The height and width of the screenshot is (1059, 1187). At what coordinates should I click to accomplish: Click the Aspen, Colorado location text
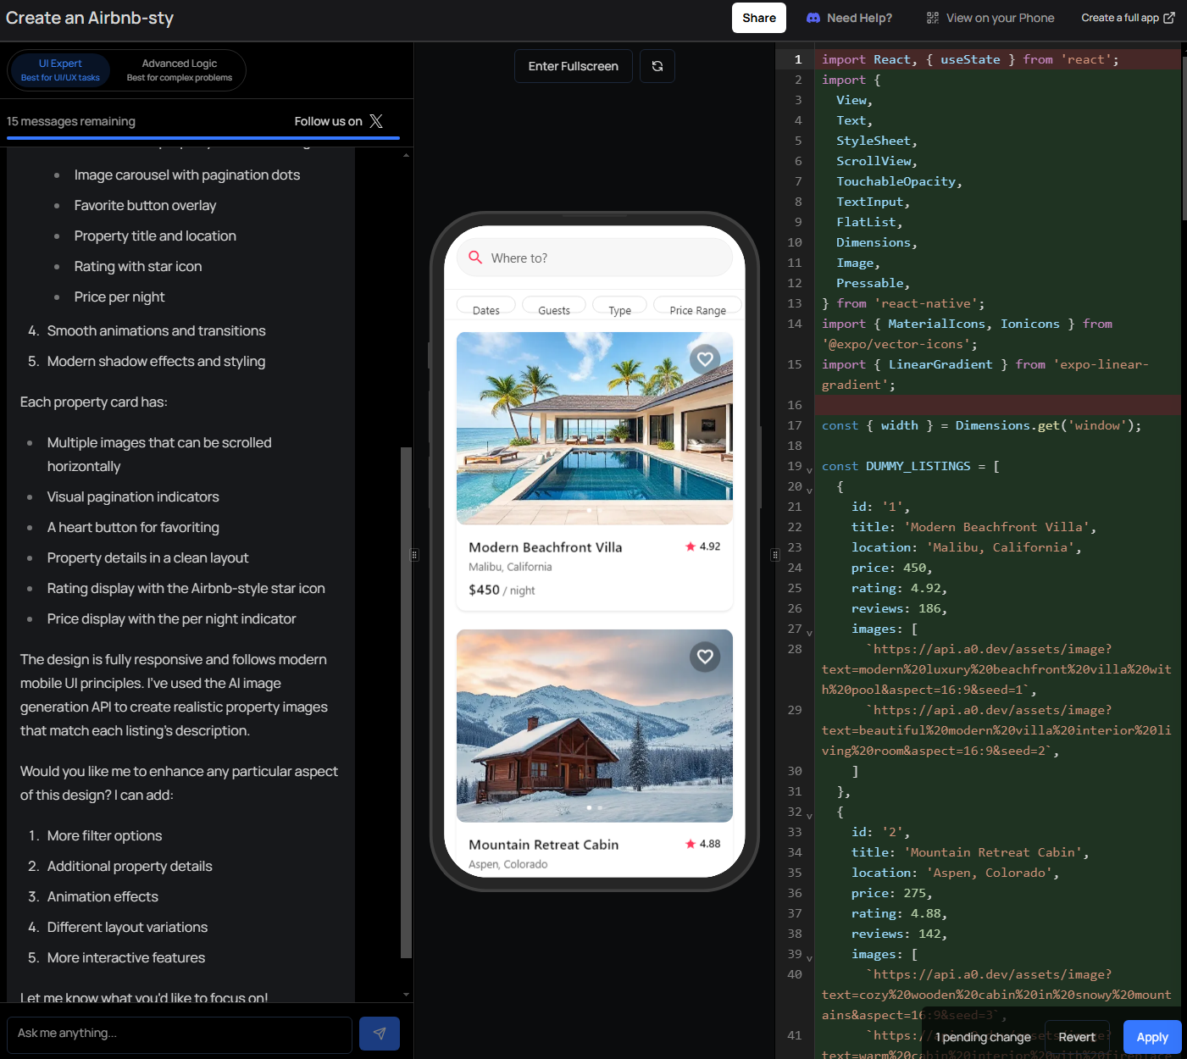(x=508, y=864)
